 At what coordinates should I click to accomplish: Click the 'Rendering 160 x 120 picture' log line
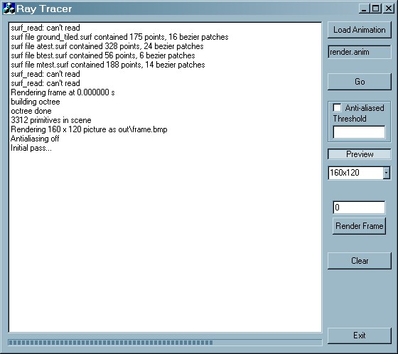89,129
